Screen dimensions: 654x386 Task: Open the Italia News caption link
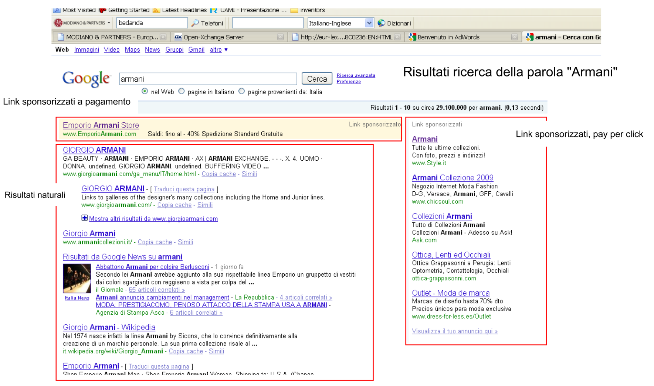click(x=77, y=298)
